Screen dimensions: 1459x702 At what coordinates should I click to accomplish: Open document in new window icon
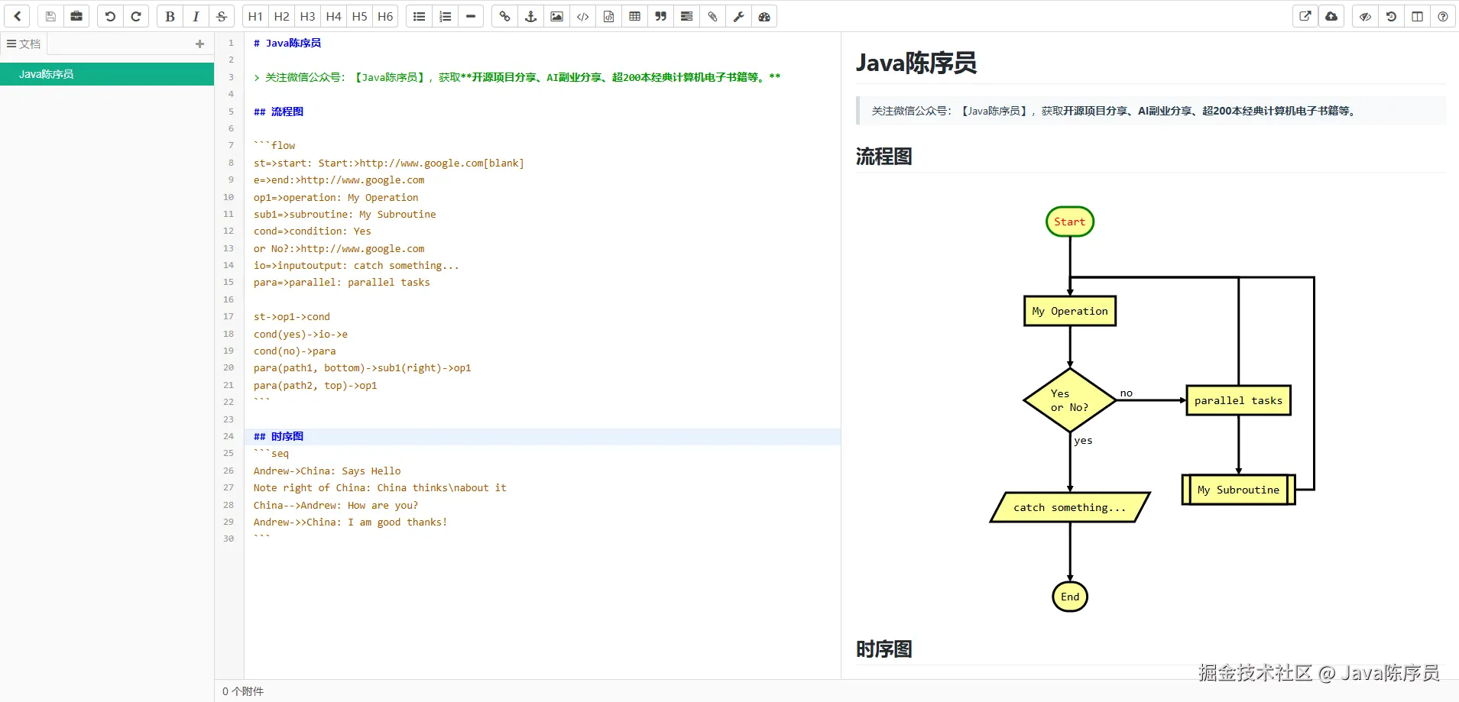pos(1305,16)
